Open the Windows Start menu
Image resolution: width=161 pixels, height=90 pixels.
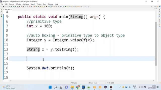click(50, 87)
